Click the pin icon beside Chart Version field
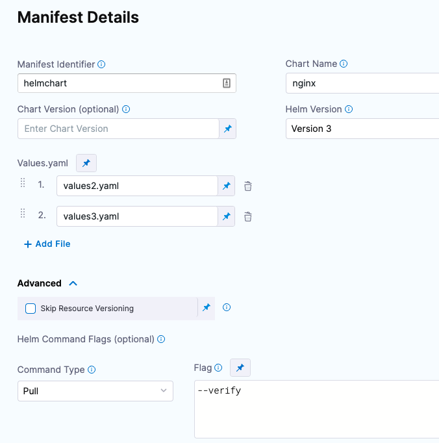The height and width of the screenshot is (443, 439). tap(227, 129)
